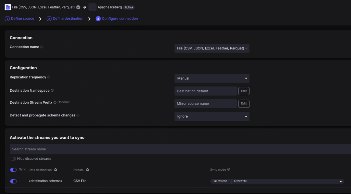Click the Activate the streams you want to sync heading

click(47, 137)
